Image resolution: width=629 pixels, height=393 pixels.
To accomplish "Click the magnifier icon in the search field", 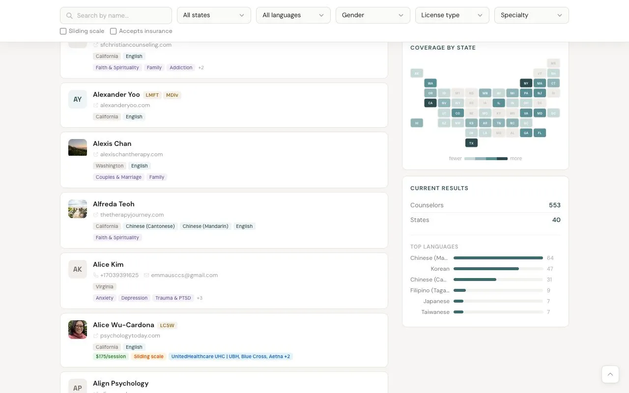I will (69, 15).
